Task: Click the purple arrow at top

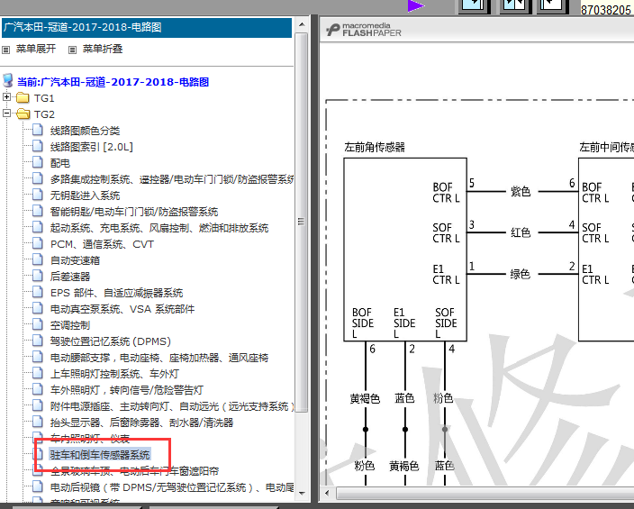Action: click(x=416, y=5)
